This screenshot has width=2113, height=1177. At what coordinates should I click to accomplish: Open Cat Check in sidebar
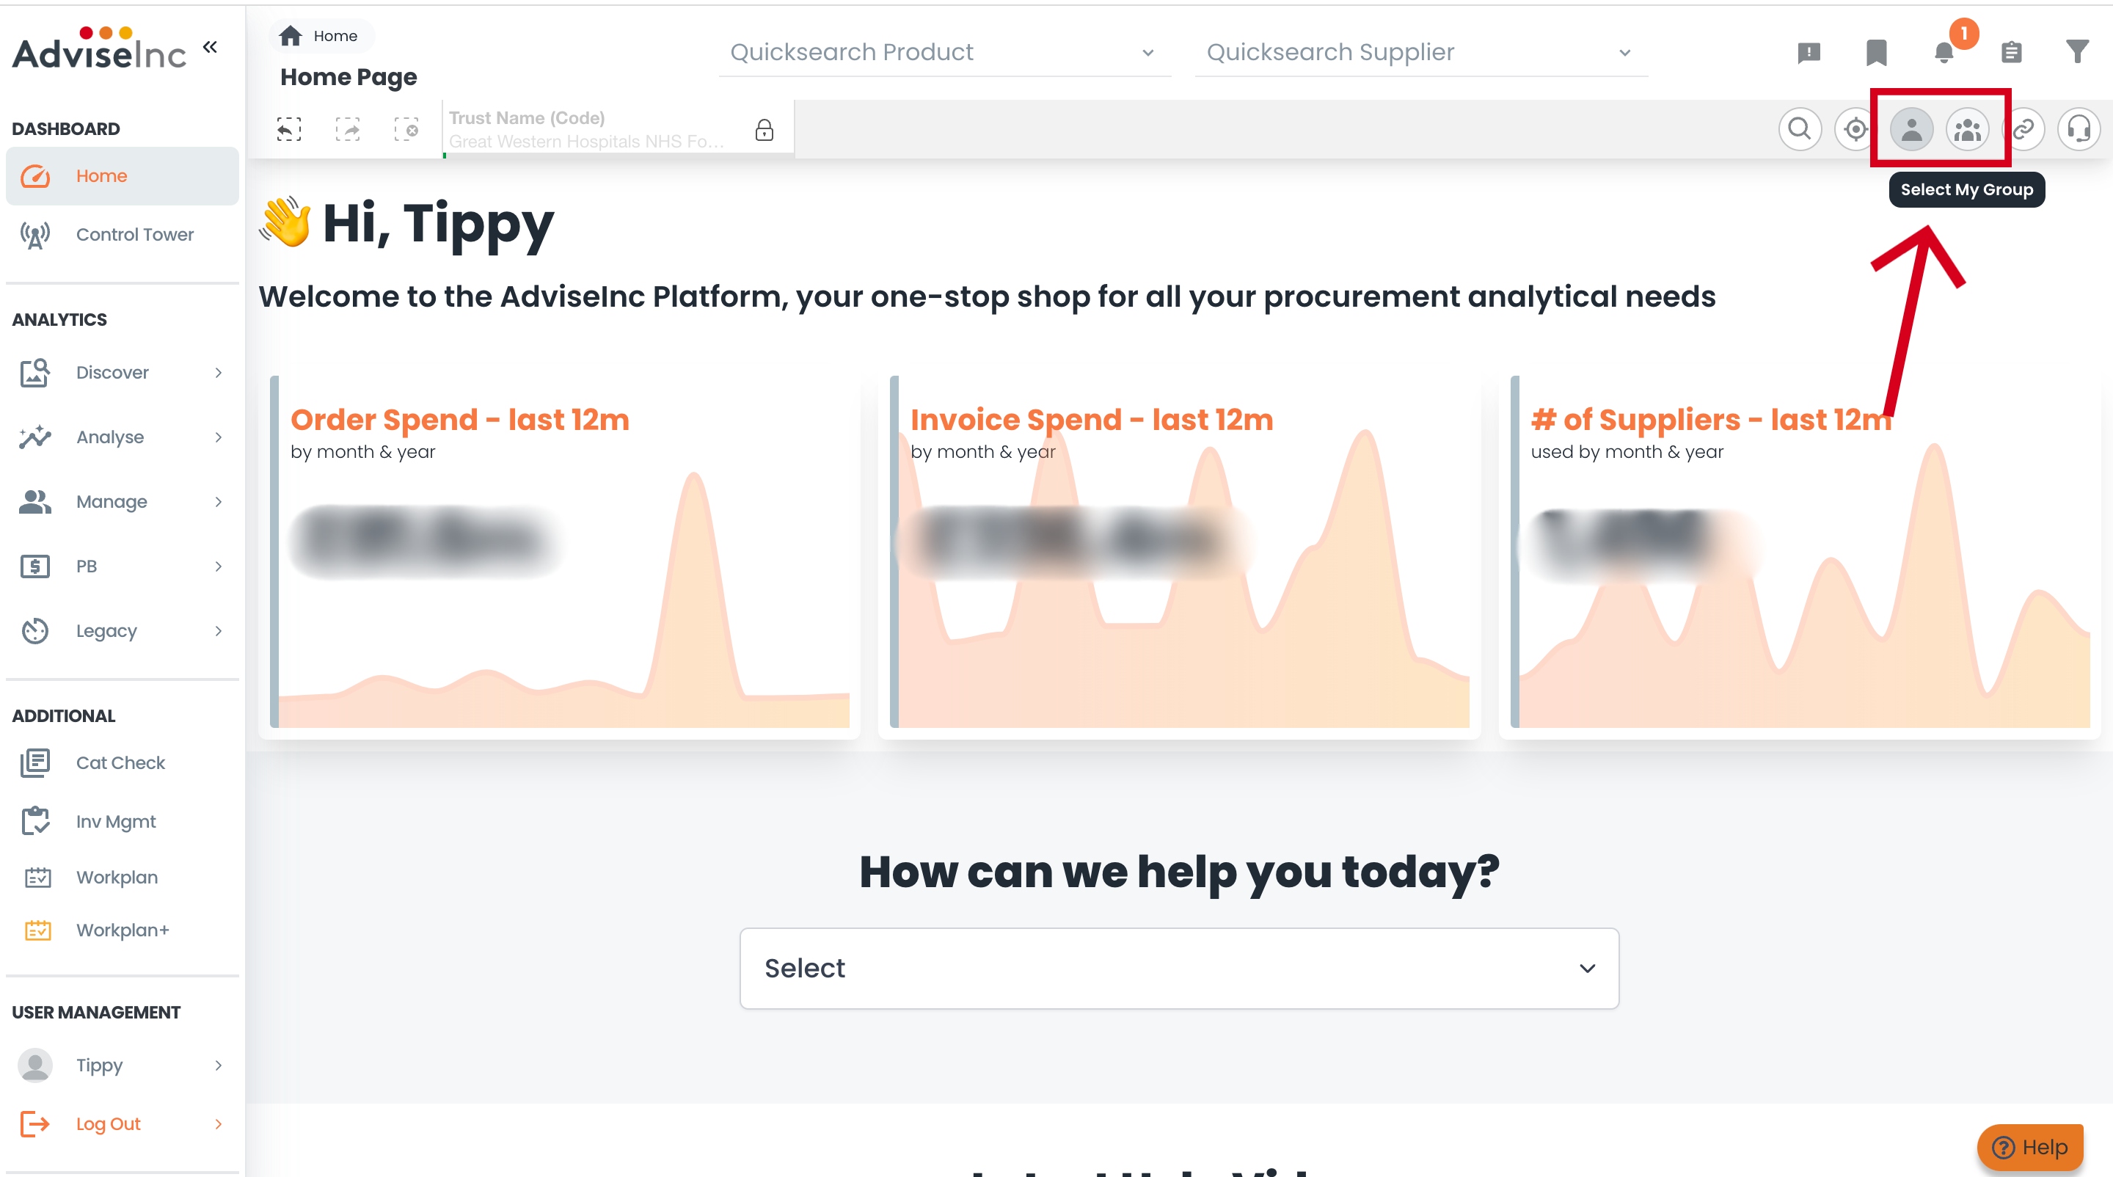tap(120, 763)
